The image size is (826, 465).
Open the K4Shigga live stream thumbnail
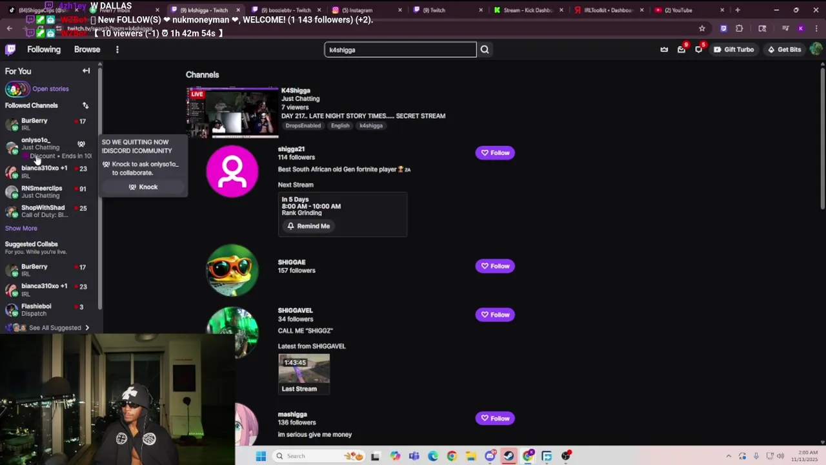tap(232, 112)
